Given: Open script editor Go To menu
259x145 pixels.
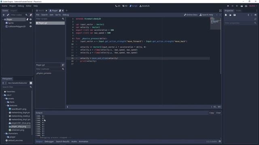Looking at the screenshot, I should (x=58, y=15).
